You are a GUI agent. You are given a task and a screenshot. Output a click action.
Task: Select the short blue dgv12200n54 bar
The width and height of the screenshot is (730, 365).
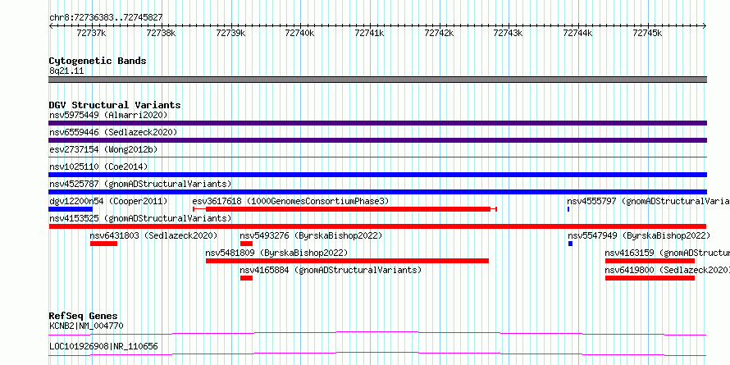[x=71, y=209]
